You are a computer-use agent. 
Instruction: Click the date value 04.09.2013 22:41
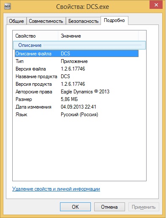pos(79,107)
